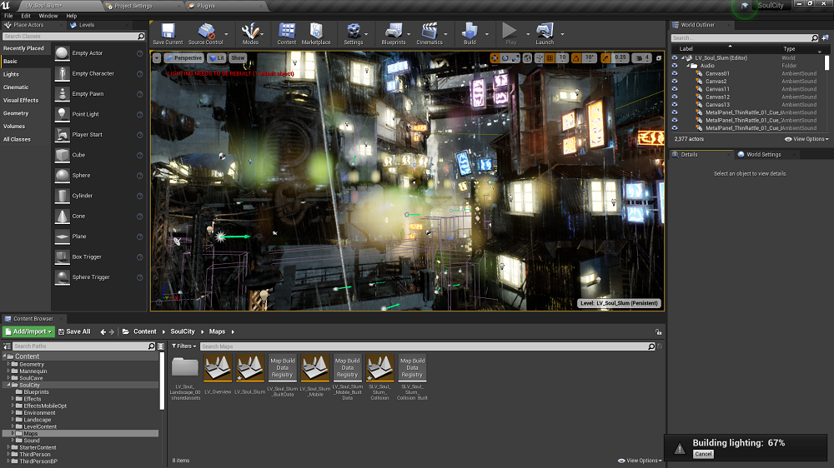Select the Empty Actor icon
Screen dimensions: 834x468
63,53
